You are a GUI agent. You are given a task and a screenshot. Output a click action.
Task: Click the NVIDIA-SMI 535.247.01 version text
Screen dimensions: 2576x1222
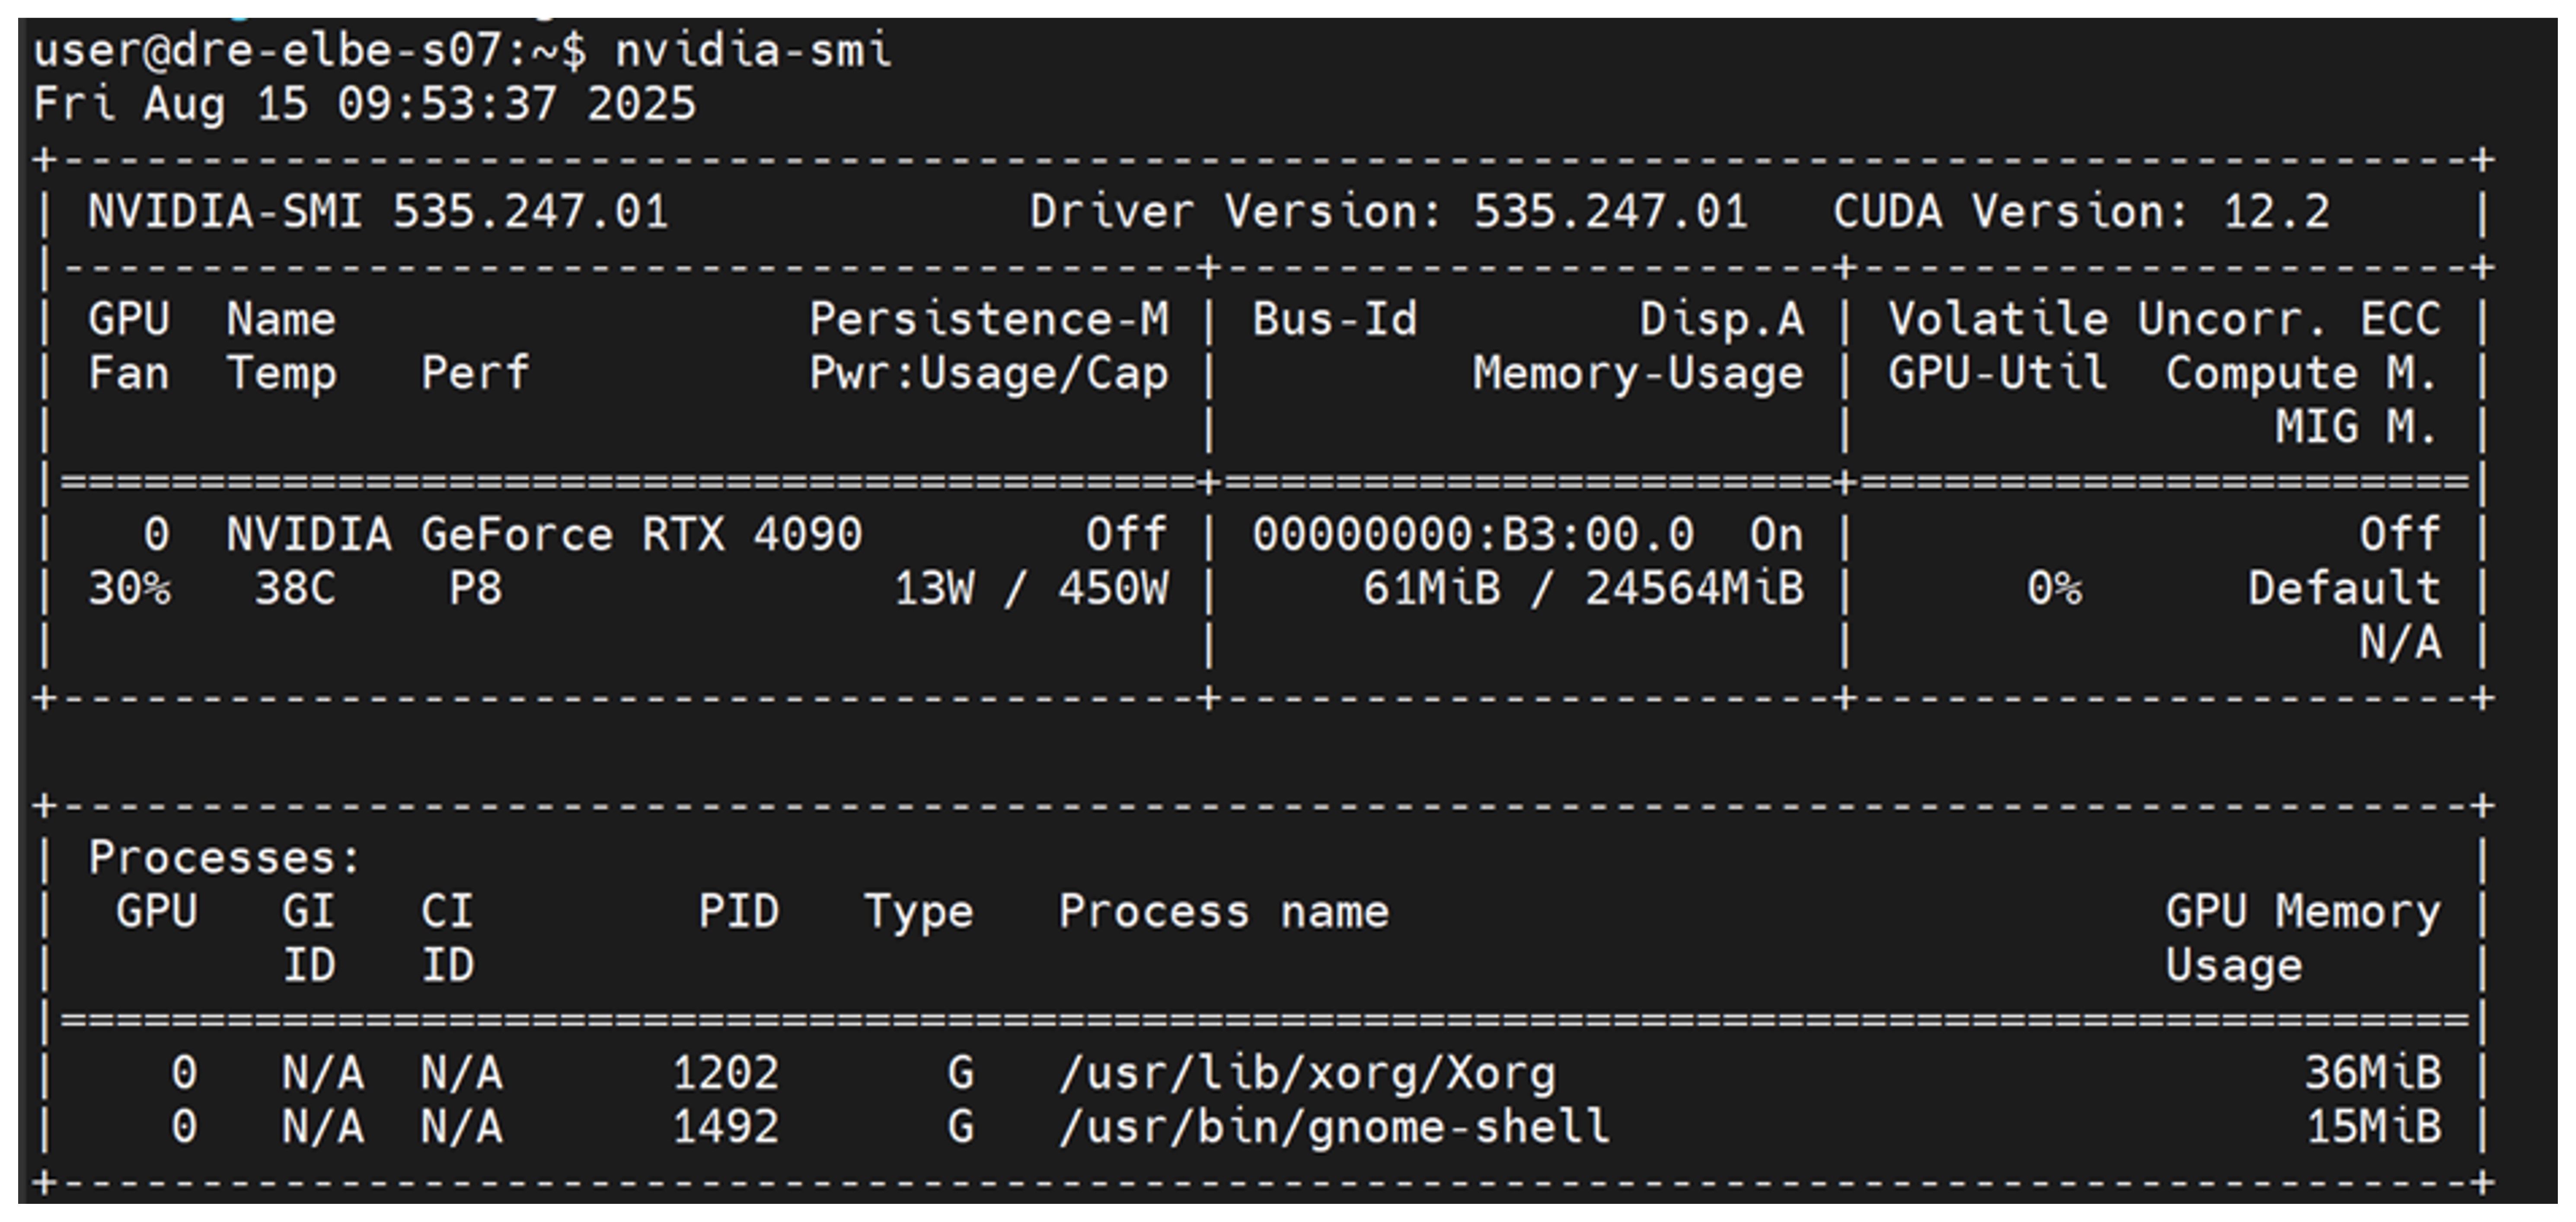click(378, 212)
